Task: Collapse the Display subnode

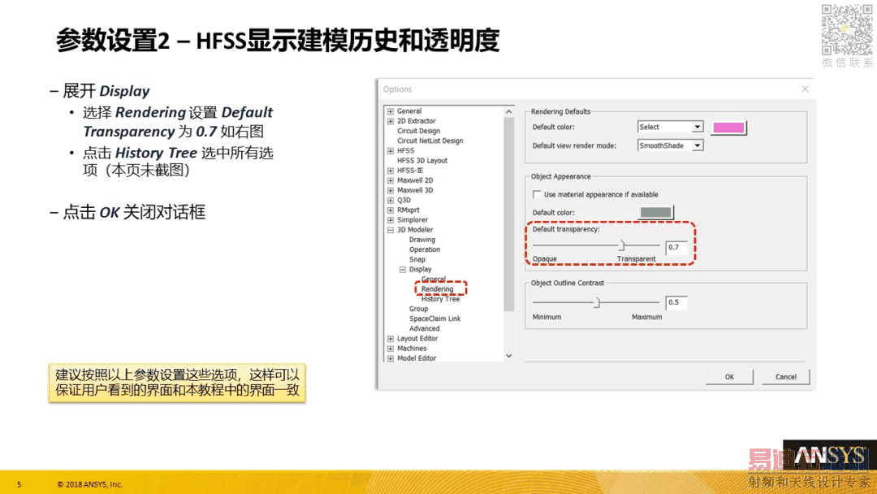Action: (402, 270)
